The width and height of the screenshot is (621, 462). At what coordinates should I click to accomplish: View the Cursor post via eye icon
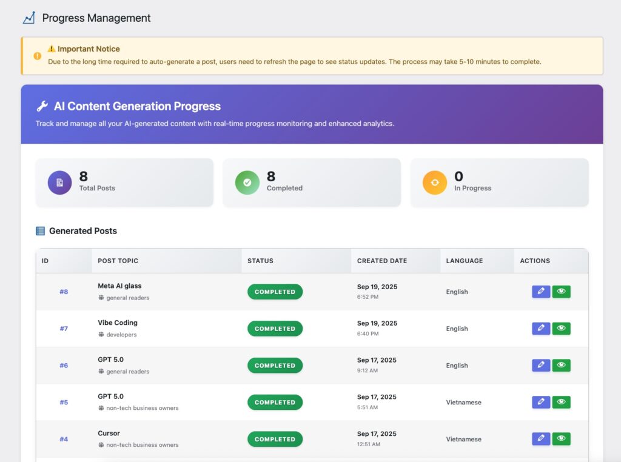(561, 439)
